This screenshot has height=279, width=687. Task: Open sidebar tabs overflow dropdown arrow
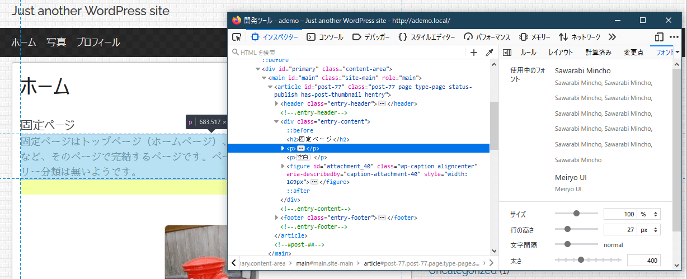pos(678,53)
